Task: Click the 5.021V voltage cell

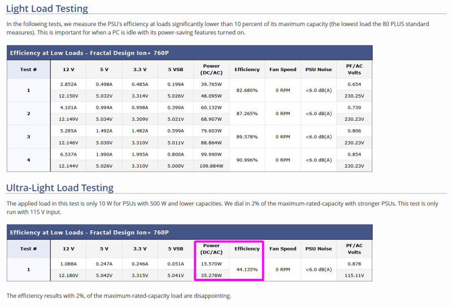Action: pyautogui.click(x=176, y=119)
